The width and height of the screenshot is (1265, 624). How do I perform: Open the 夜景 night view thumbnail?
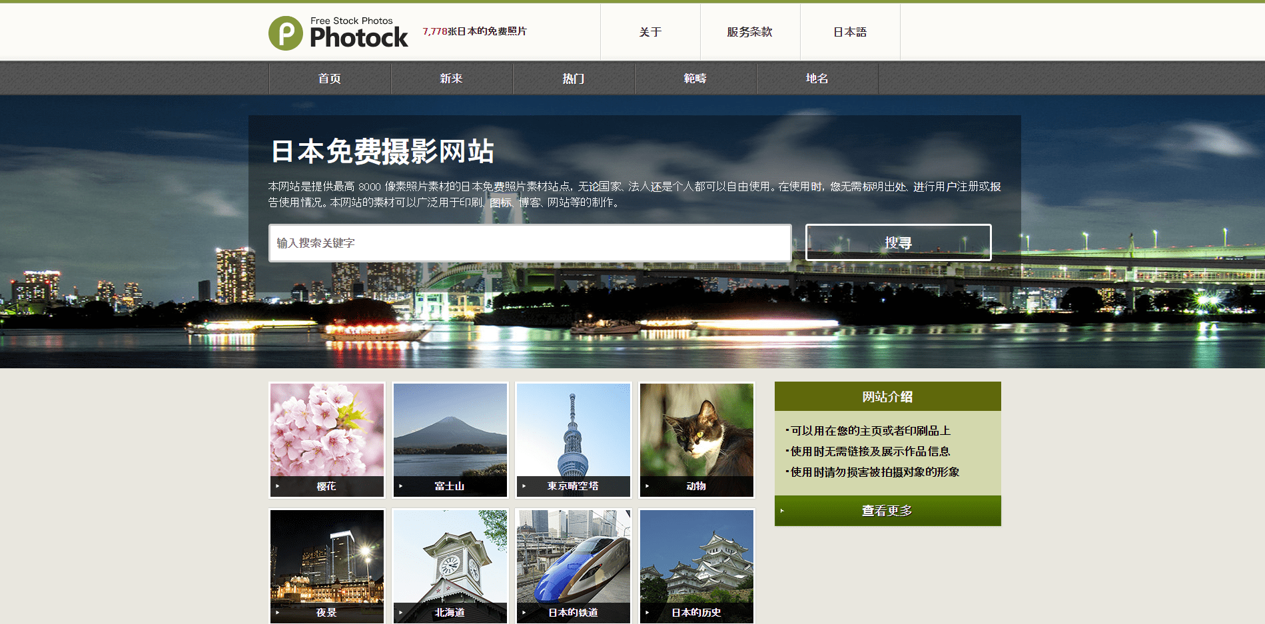327,566
